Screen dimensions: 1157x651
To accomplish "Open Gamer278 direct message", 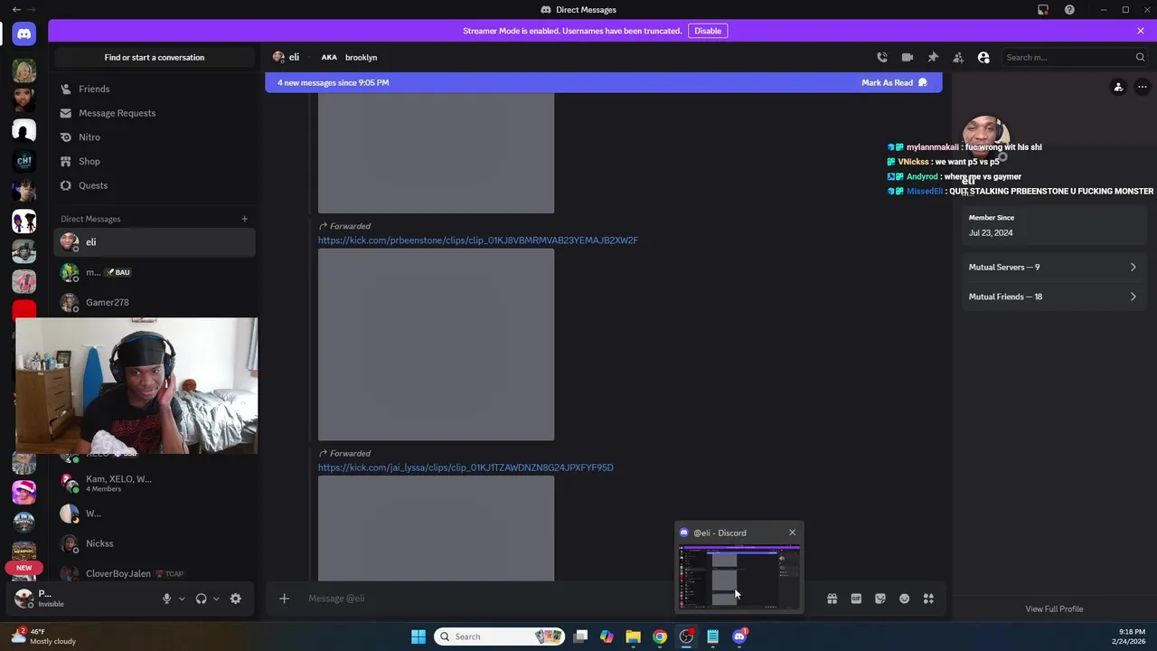I will pyautogui.click(x=155, y=302).
